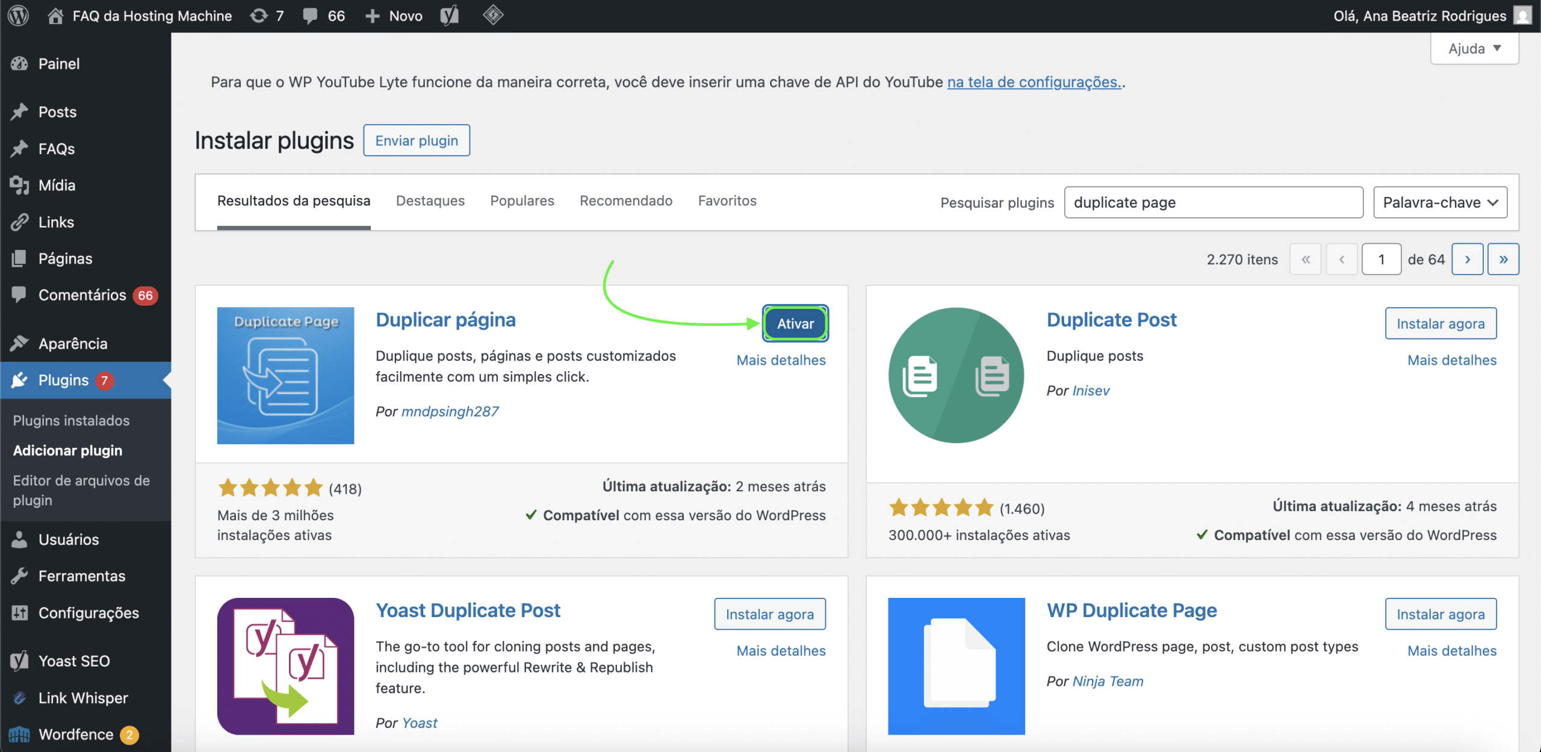Open author Ninja Team link
The width and height of the screenshot is (1541, 752).
point(1108,682)
